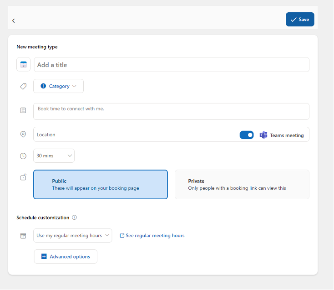Expand Use my regular meeting hours dropdown
Image resolution: width=334 pixels, height=290 pixels.
[x=73, y=236]
